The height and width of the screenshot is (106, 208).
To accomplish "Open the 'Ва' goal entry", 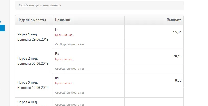I will coord(57,54).
